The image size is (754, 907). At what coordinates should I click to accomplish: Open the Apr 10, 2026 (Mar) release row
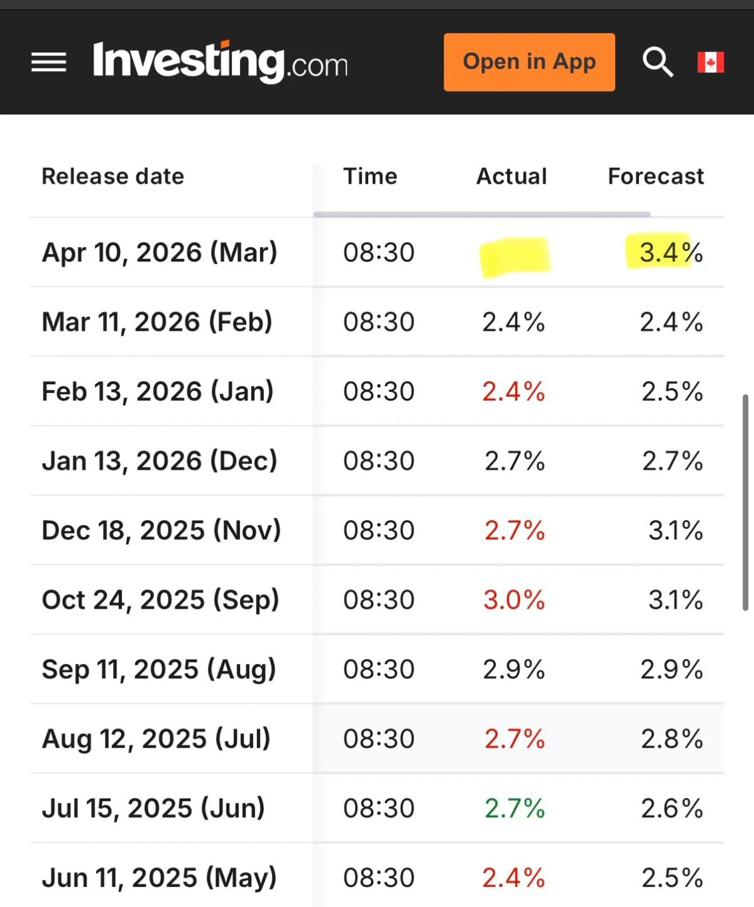coord(159,252)
